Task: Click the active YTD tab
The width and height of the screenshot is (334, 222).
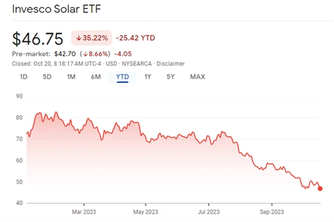Action: pyautogui.click(x=122, y=77)
